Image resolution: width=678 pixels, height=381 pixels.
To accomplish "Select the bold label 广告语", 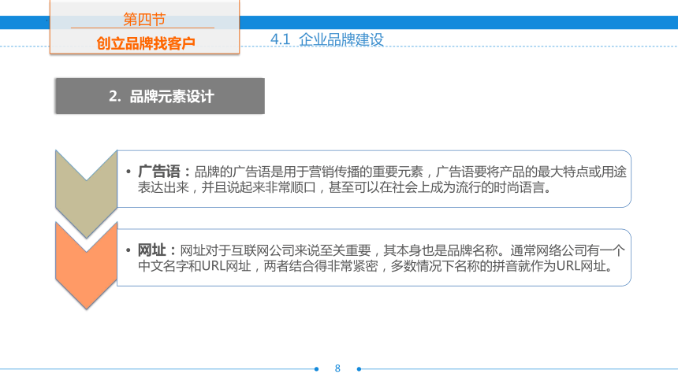I will coord(158,172).
